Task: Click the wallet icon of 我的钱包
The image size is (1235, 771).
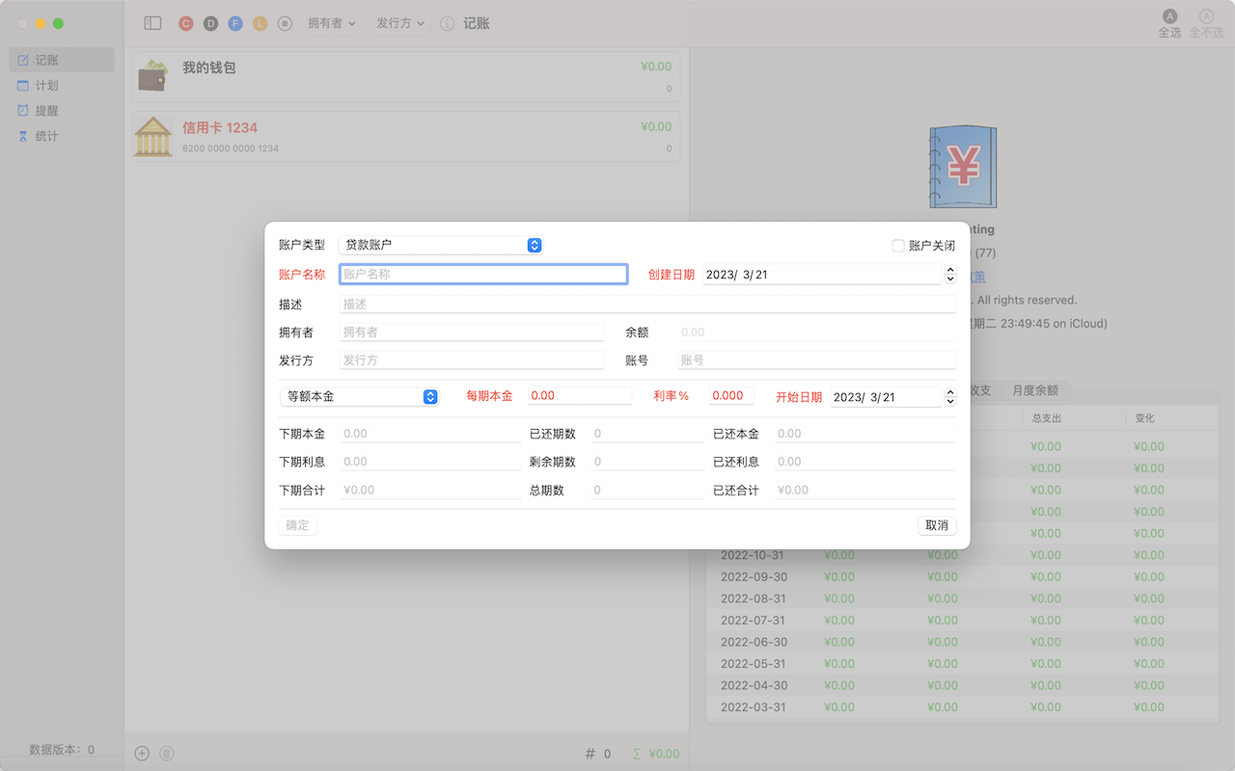Action: tap(153, 76)
